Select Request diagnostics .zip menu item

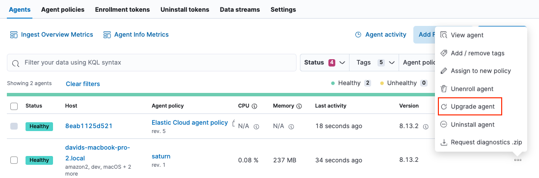481,142
